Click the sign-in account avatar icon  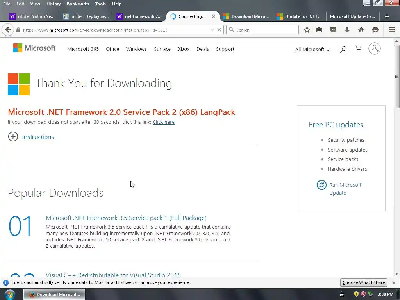click(374, 48)
